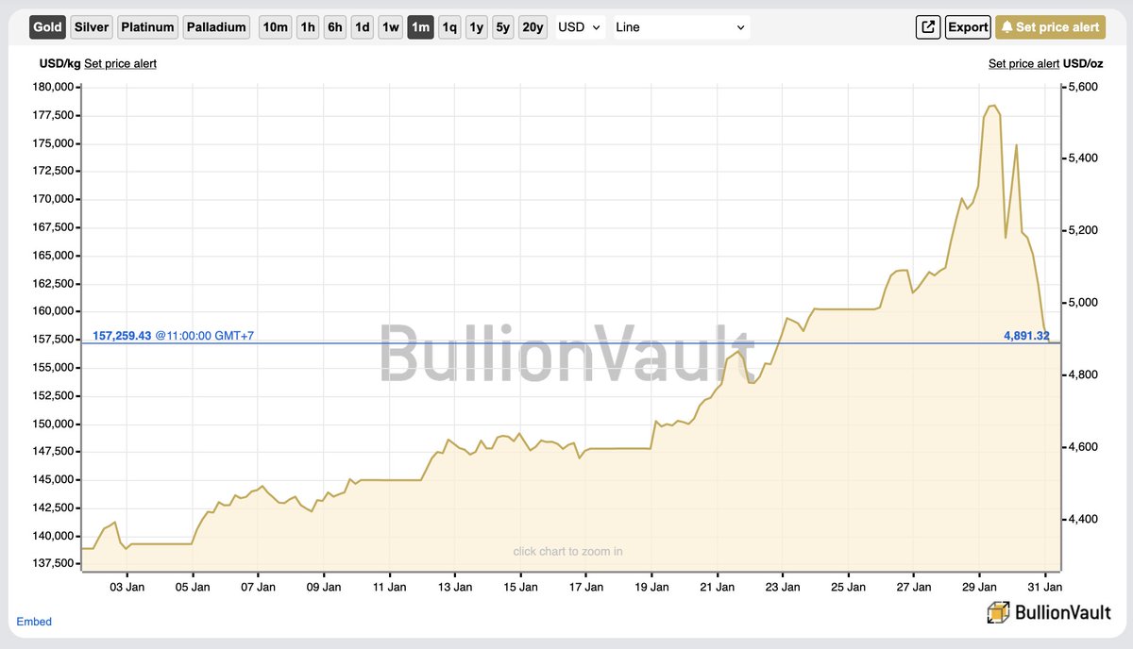Set chart range to 1y
This screenshot has height=649, width=1133.
click(x=477, y=27)
